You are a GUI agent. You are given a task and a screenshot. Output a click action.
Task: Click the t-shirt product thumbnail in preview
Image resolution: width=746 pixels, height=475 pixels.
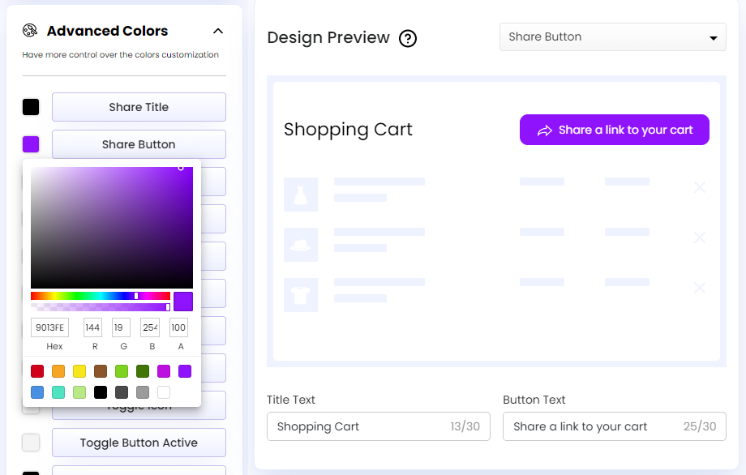click(x=300, y=295)
